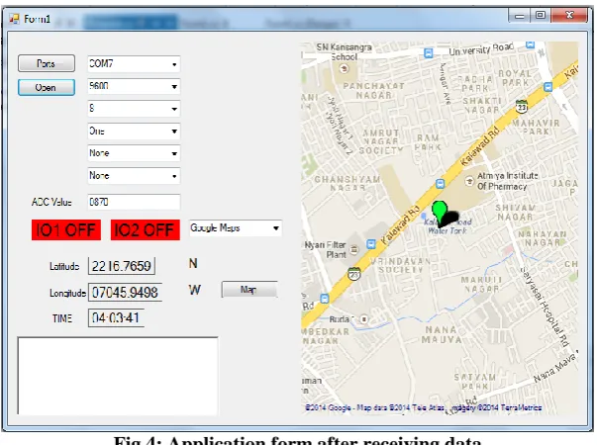Click the ADC Value field showing 0870
The height and width of the screenshot is (445, 597).
click(134, 202)
